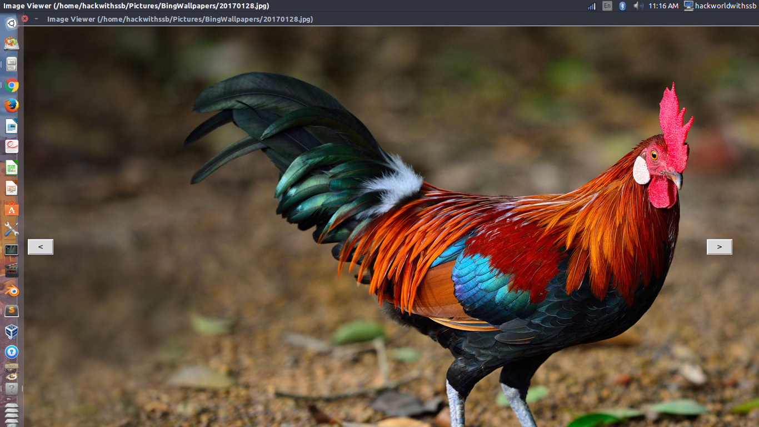The width and height of the screenshot is (759, 427).
Task: Open Firefox from the launcher
Action: pyautogui.click(x=11, y=106)
